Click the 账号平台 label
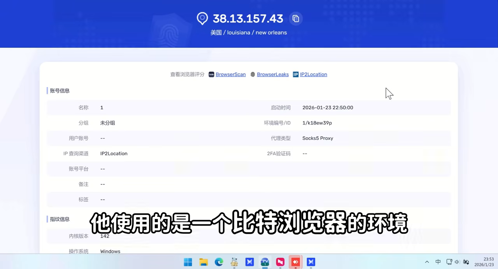 click(x=79, y=169)
